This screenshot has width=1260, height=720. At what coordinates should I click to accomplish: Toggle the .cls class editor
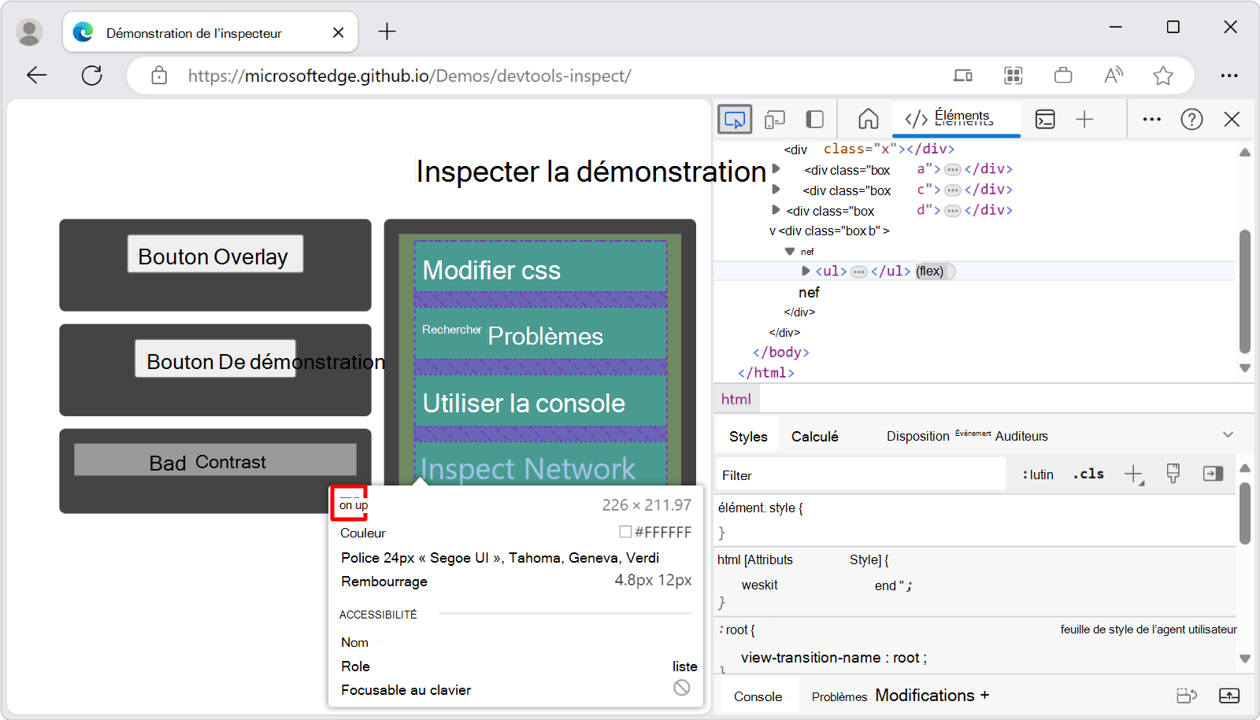[1088, 474]
